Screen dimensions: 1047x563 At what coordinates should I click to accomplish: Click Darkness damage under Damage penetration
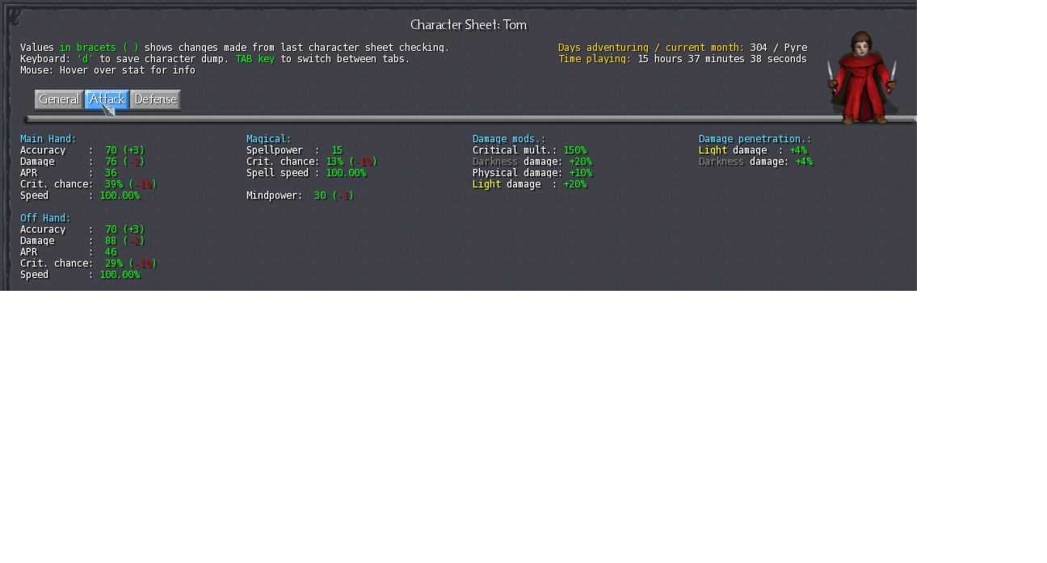755,162
